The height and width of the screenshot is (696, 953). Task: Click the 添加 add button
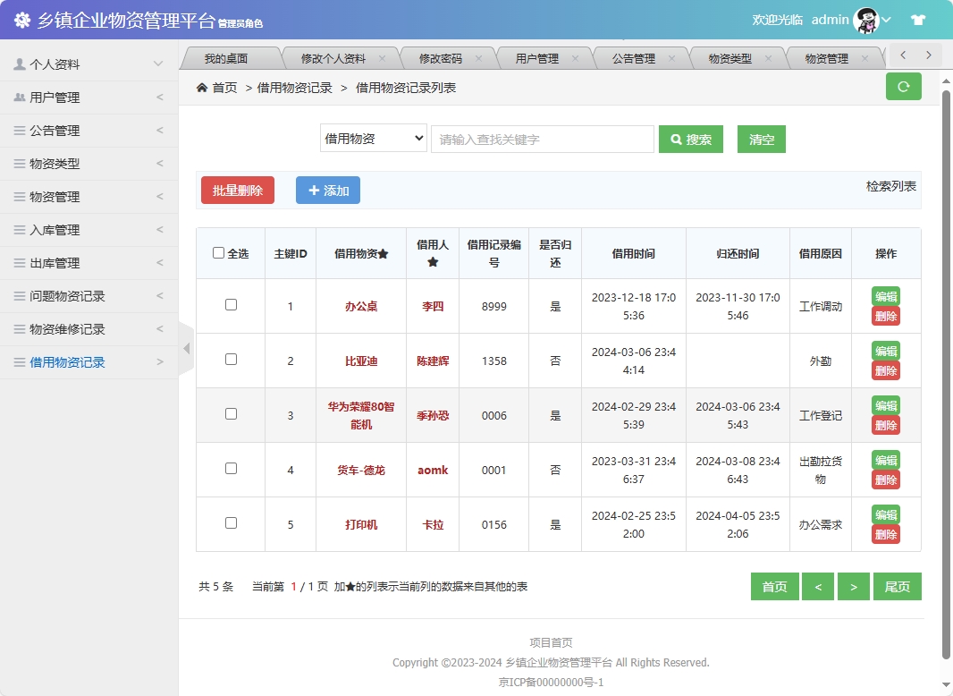click(327, 190)
